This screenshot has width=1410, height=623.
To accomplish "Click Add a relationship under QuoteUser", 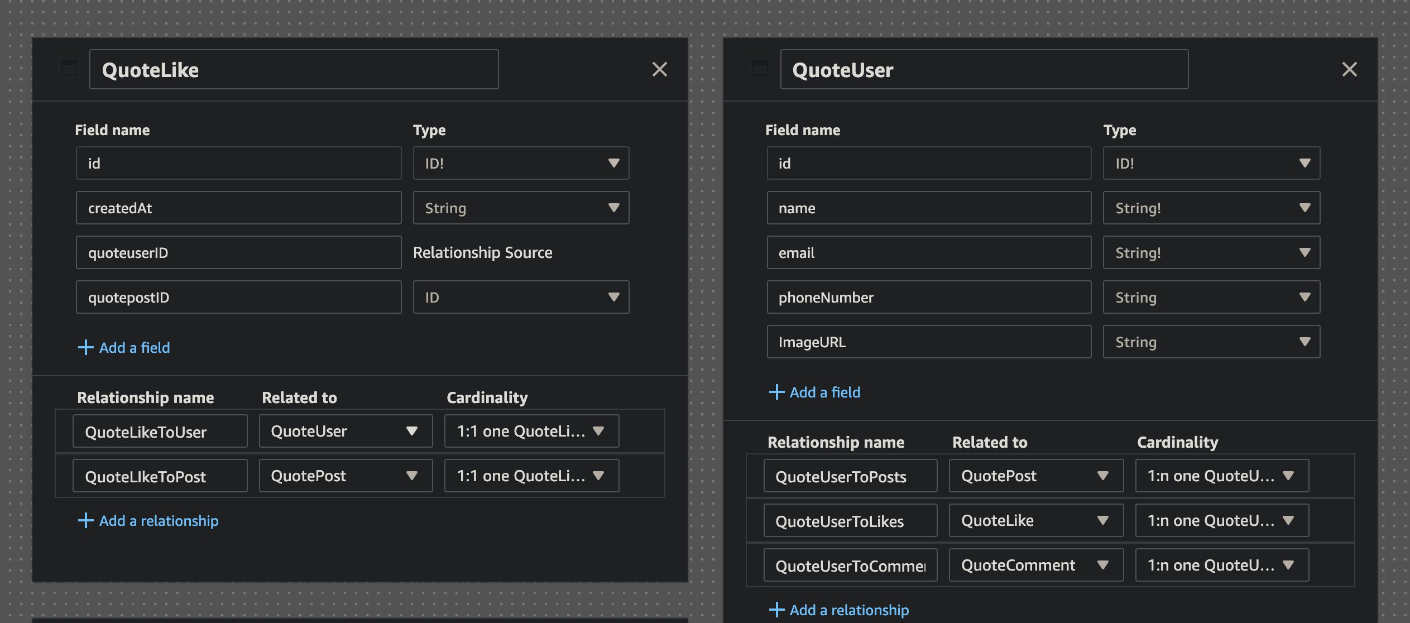I will click(x=848, y=610).
